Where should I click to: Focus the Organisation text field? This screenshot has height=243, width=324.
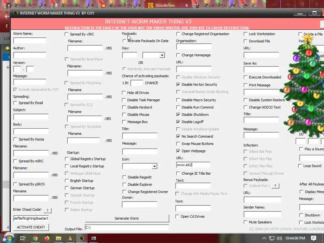coord(194,47)
